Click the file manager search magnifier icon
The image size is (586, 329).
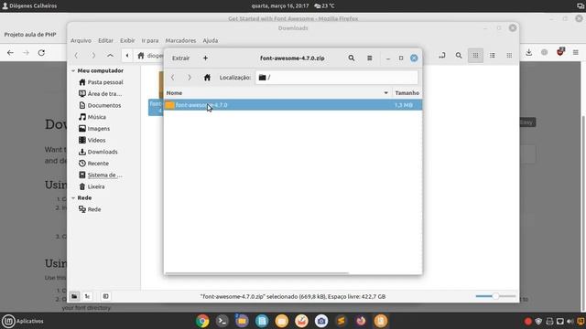click(x=459, y=56)
